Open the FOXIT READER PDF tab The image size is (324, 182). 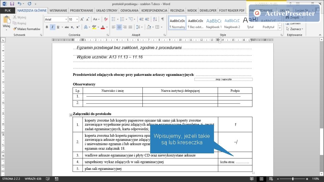(232, 10)
